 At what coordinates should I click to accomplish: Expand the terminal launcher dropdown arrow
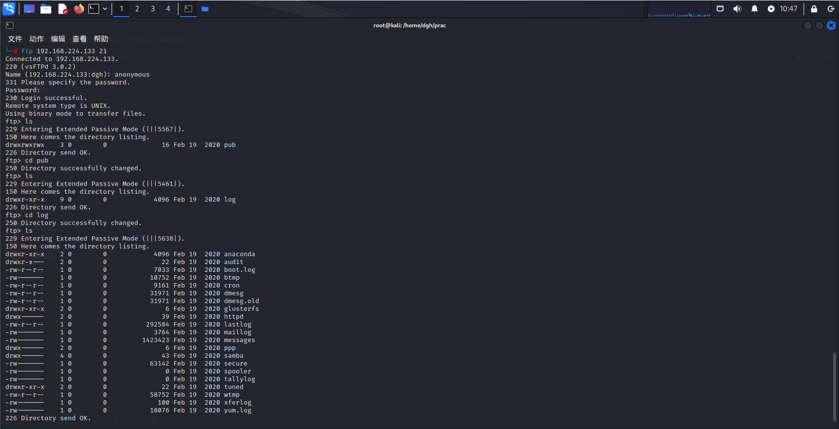point(105,9)
